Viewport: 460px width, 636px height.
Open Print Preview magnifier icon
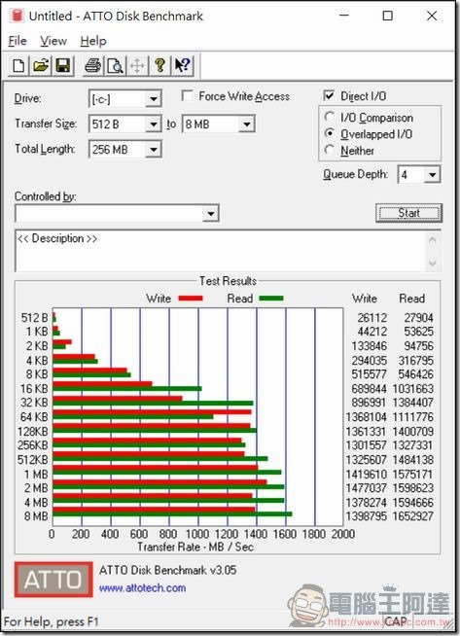pyautogui.click(x=115, y=66)
